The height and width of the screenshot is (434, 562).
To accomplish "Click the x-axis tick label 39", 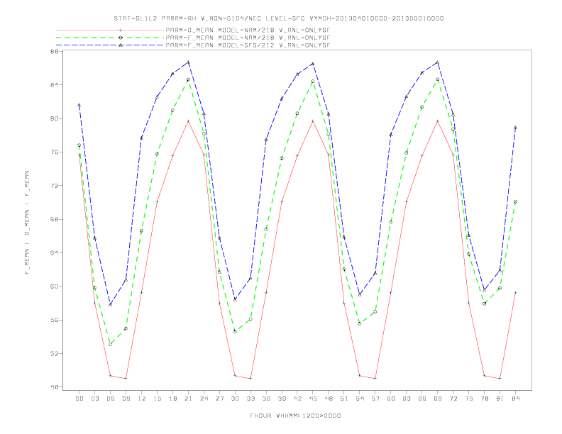I will [x=282, y=399].
